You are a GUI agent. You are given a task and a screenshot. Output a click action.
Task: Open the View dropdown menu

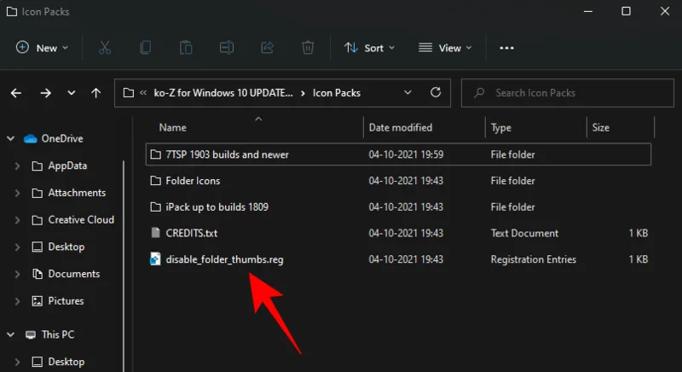pos(445,48)
